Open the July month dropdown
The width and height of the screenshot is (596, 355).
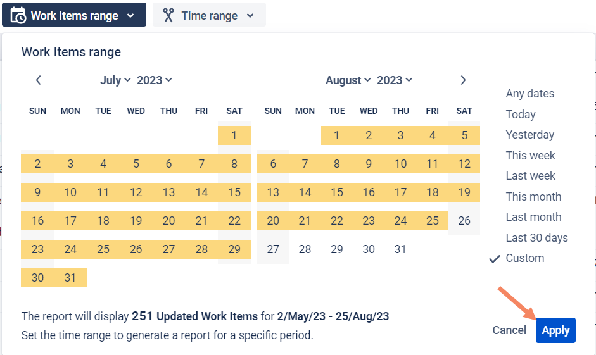tap(115, 80)
